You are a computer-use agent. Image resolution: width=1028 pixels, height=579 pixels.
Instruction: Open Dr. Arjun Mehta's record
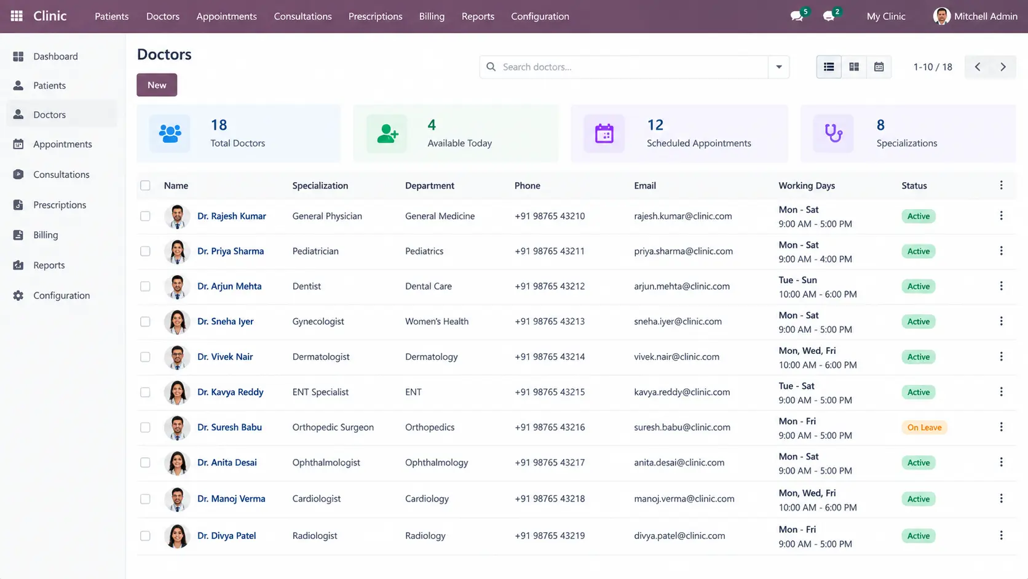coord(229,286)
